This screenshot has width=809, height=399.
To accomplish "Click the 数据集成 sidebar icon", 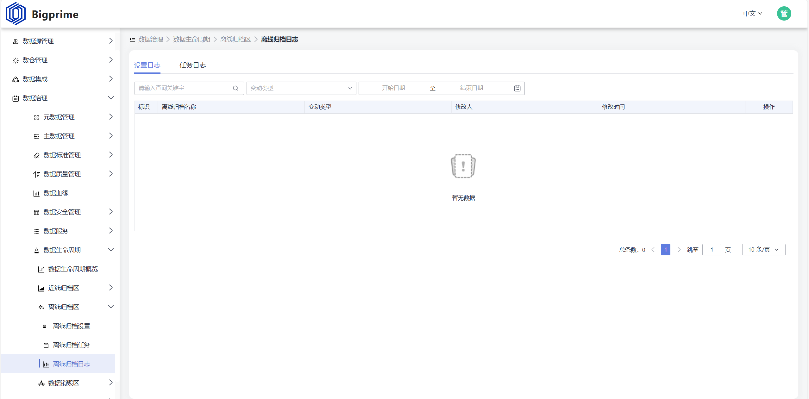I will click(x=16, y=79).
